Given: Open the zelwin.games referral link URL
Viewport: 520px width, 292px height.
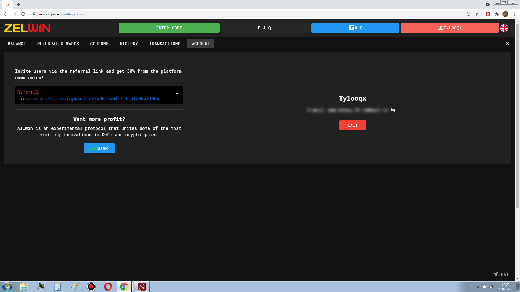Looking at the screenshot, I should tap(95, 98).
